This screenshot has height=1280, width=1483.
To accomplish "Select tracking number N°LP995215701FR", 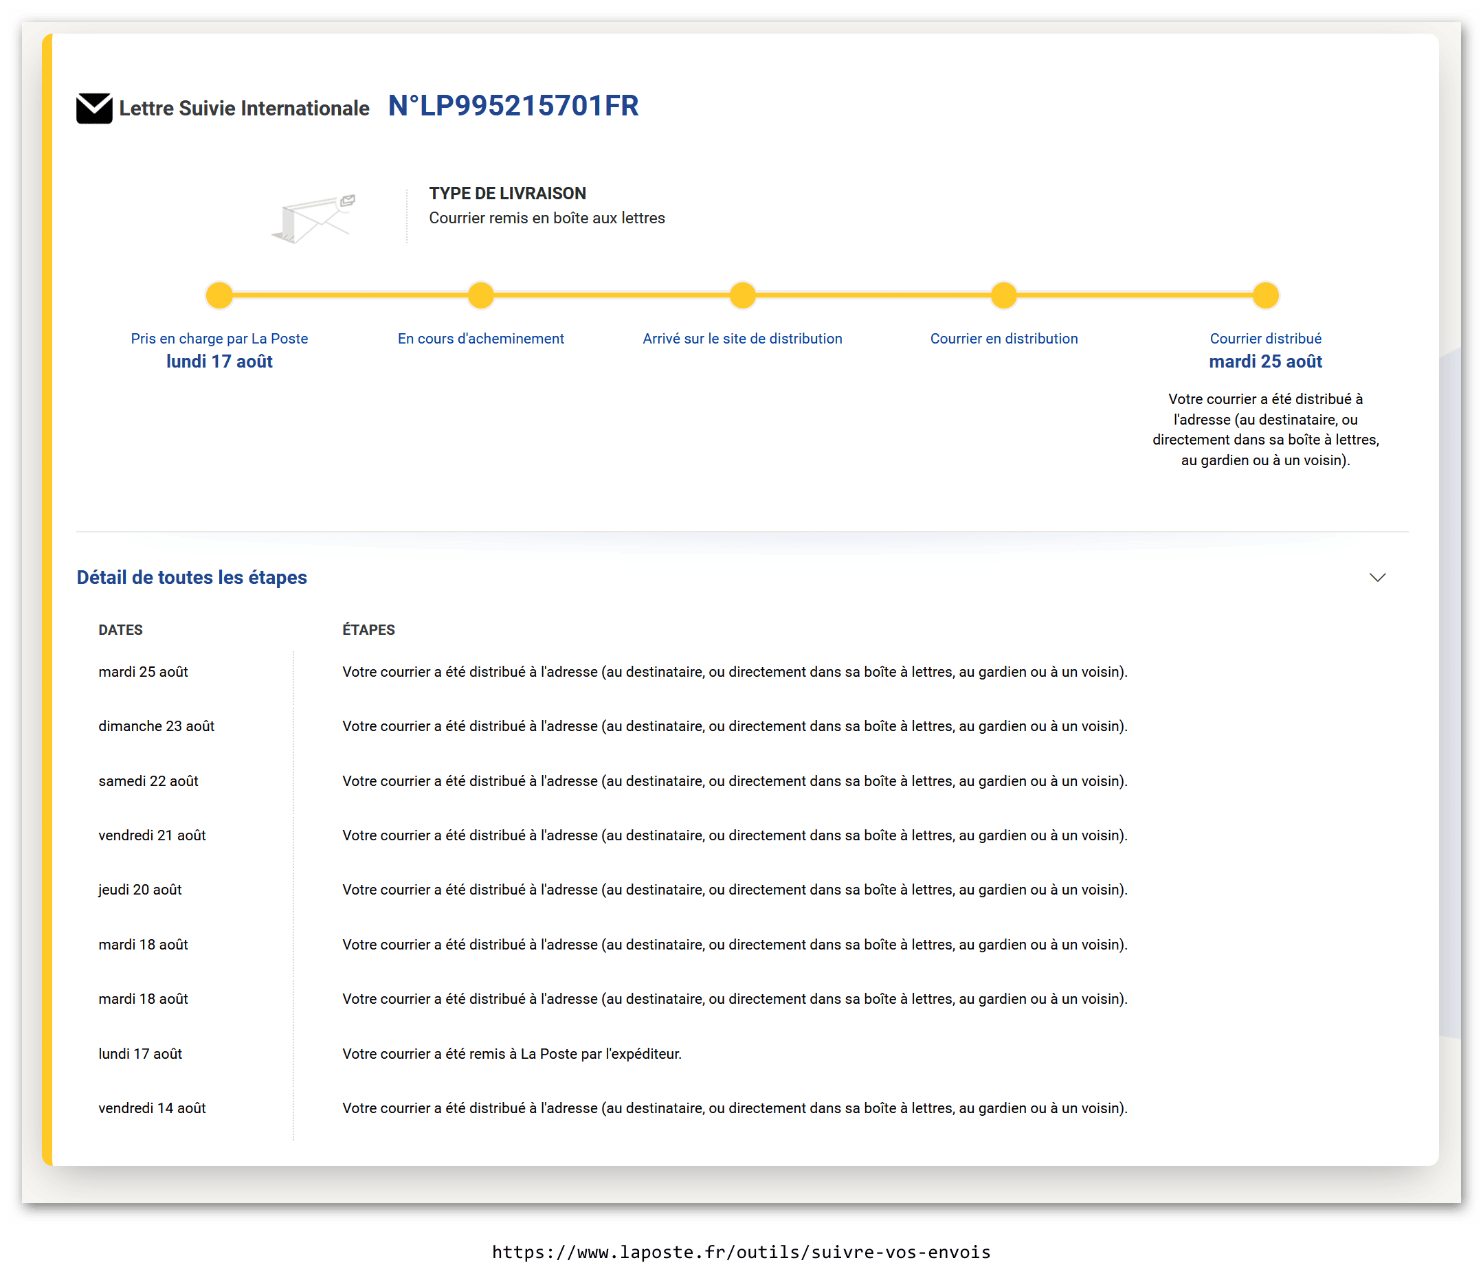I will (x=513, y=106).
